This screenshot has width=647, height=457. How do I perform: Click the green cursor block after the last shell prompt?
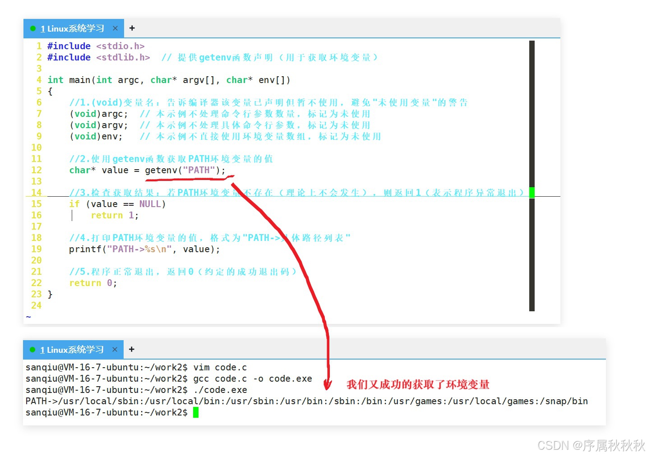(196, 412)
